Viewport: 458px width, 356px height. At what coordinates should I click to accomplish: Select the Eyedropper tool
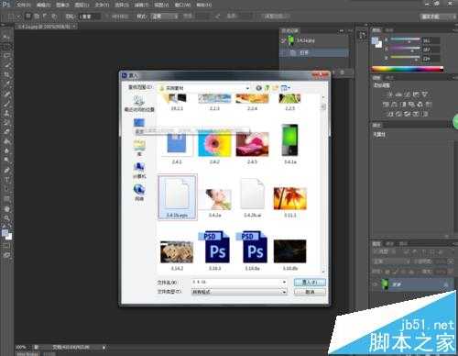click(6, 84)
